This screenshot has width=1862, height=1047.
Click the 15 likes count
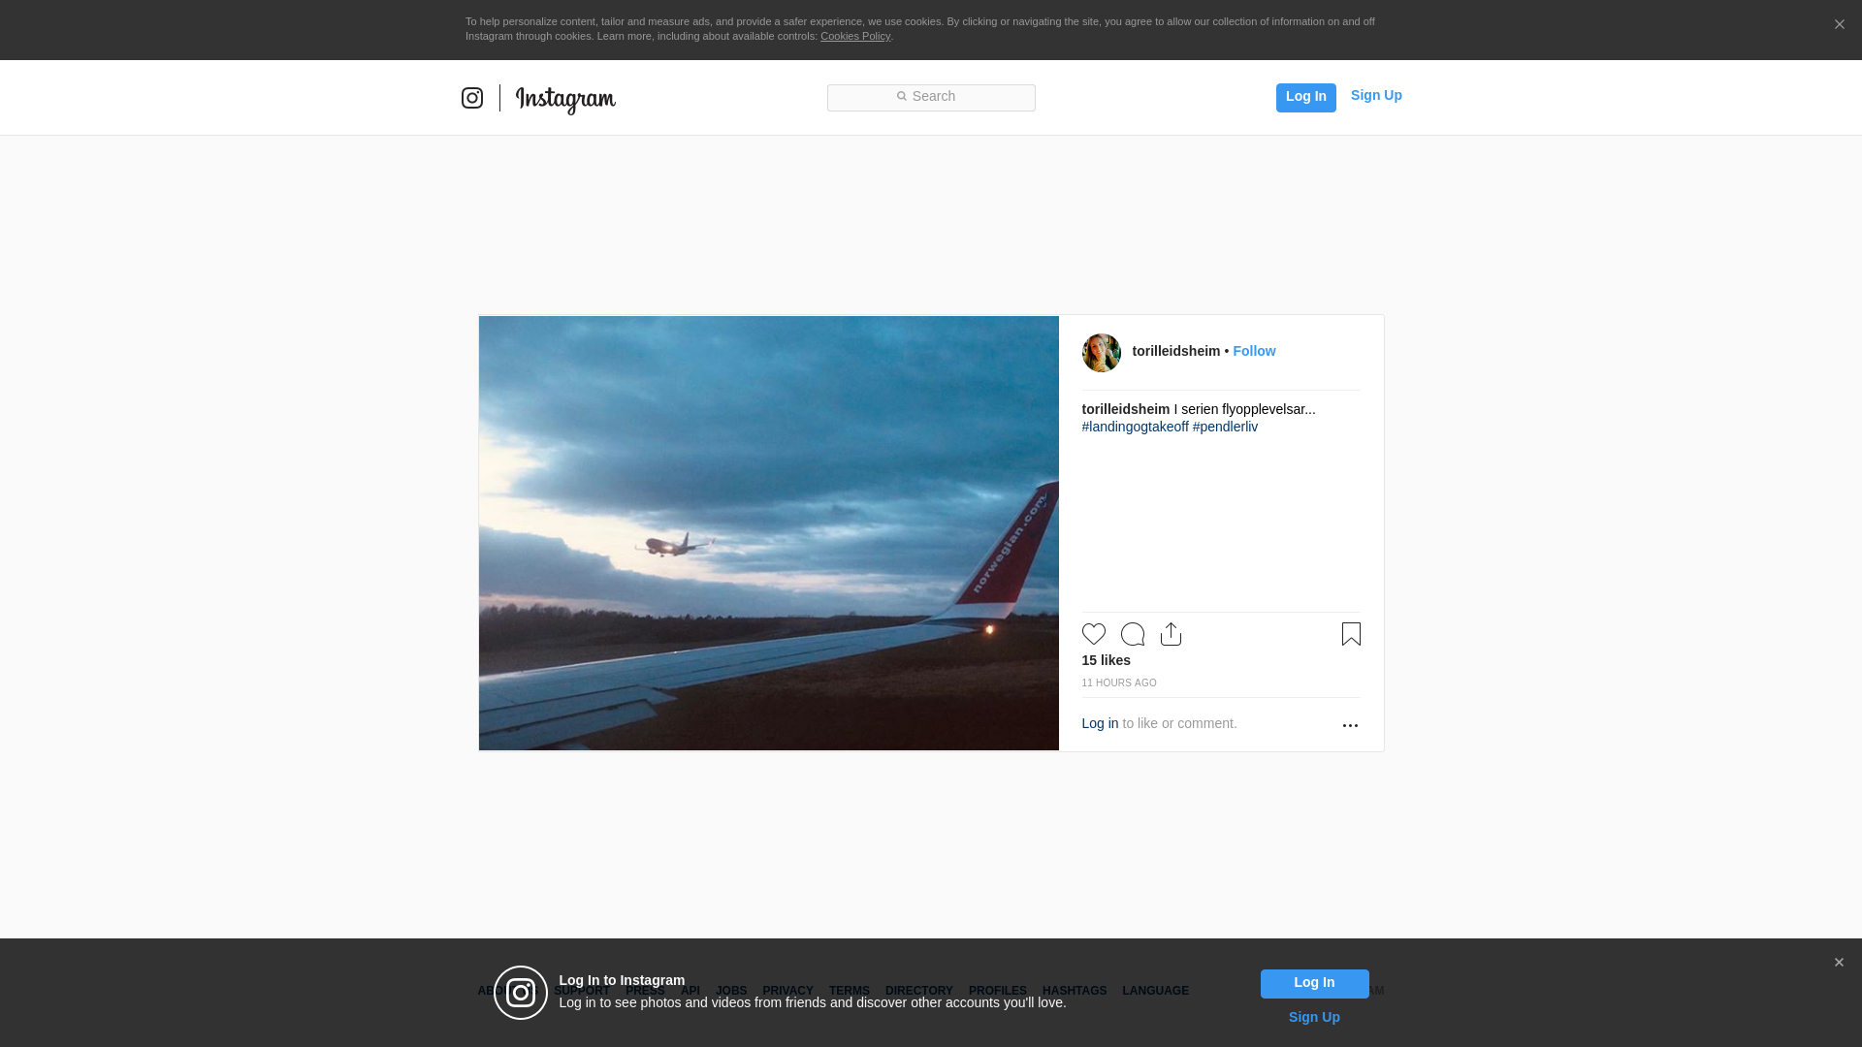tap(1106, 660)
